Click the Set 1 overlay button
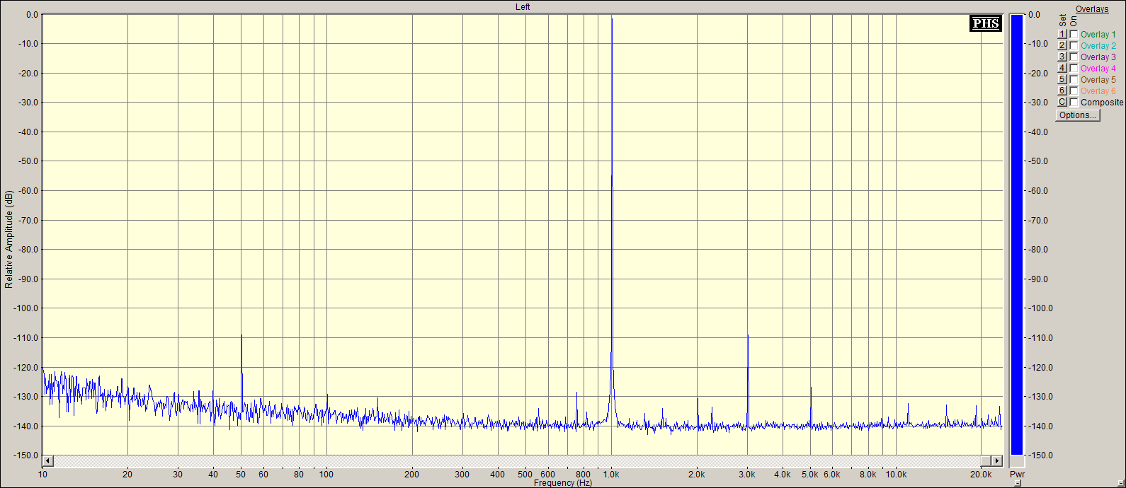The height and width of the screenshot is (488, 1126). click(x=1062, y=34)
